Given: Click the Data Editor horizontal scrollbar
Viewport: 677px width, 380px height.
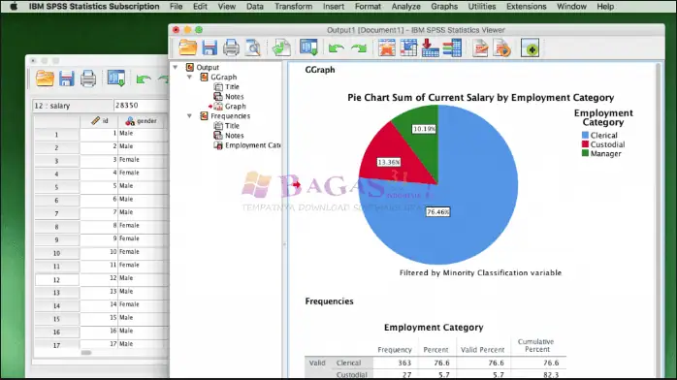Looking at the screenshot, I should pos(86,353).
